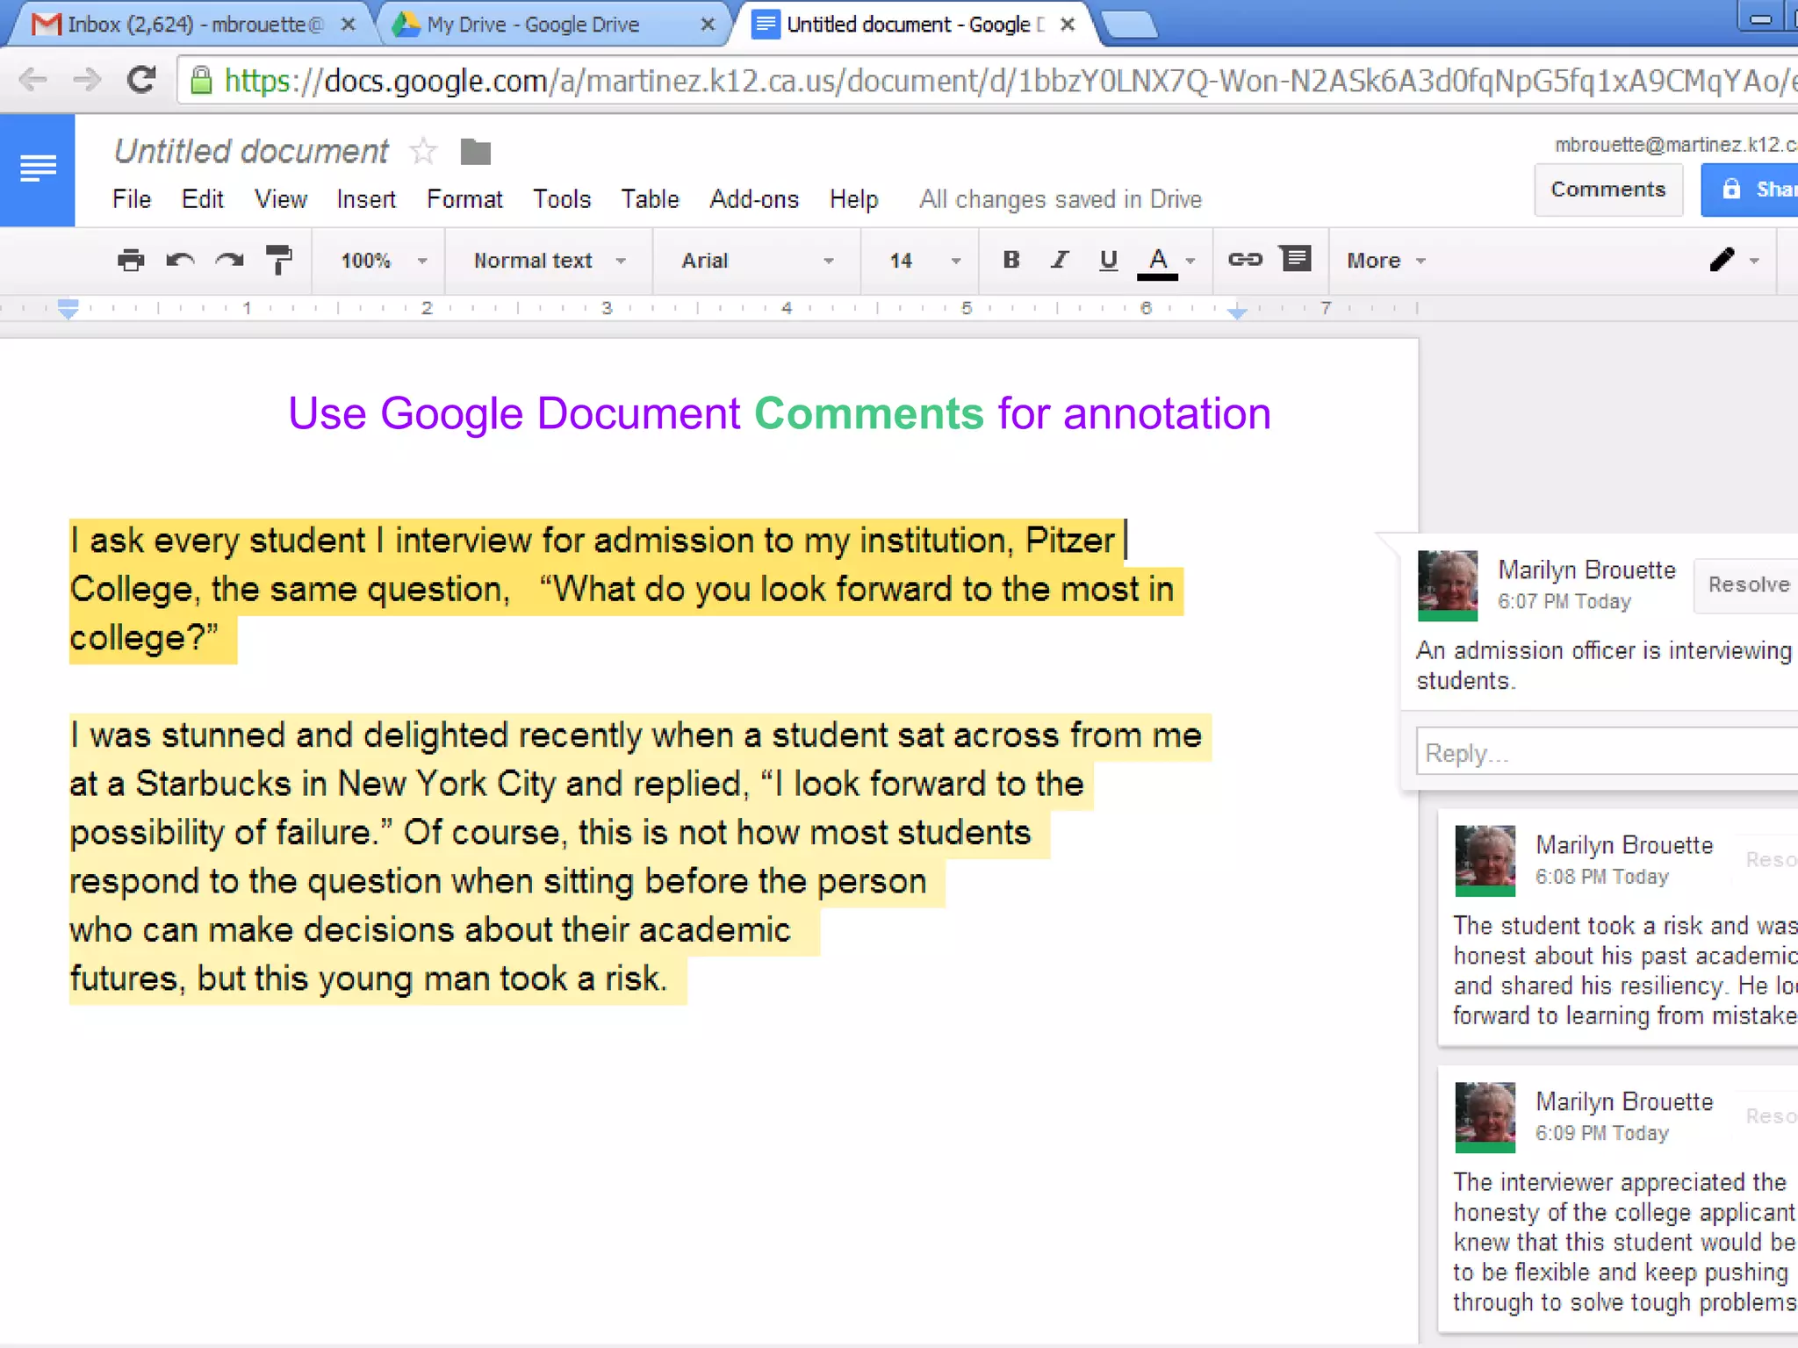
Task: Open the Insert menu
Action: [x=365, y=199]
